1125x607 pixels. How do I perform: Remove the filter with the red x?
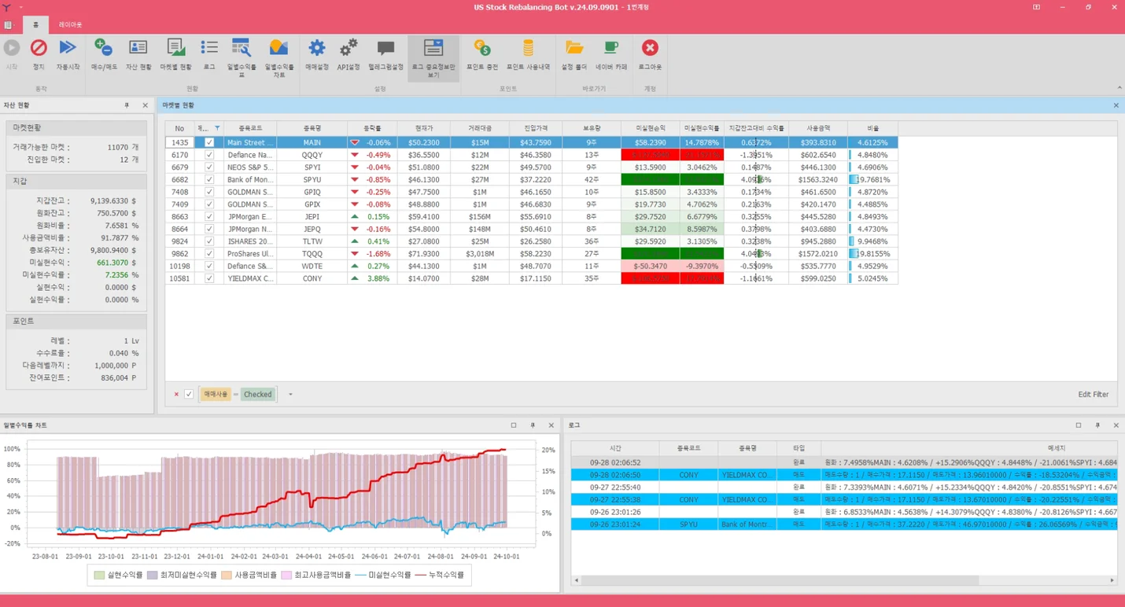point(176,394)
